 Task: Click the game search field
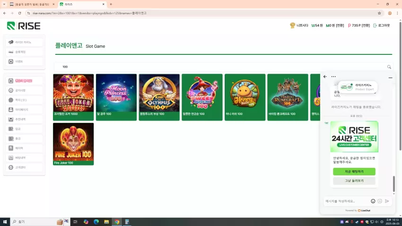[x=223, y=67]
